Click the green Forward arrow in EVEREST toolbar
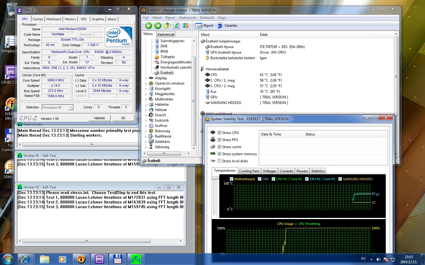This screenshot has height=265, width=425. coord(158,26)
